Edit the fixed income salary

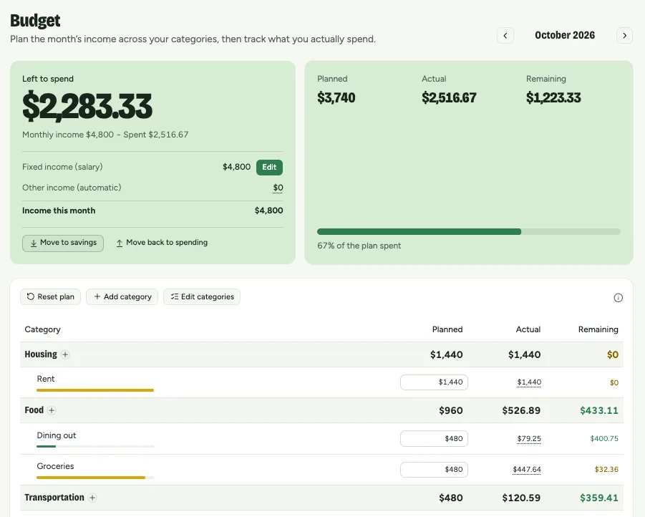tap(269, 167)
